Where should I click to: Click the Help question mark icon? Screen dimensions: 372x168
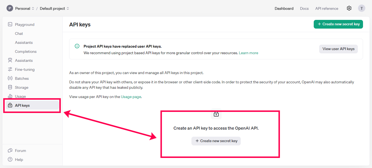pyautogui.click(x=10, y=160)
